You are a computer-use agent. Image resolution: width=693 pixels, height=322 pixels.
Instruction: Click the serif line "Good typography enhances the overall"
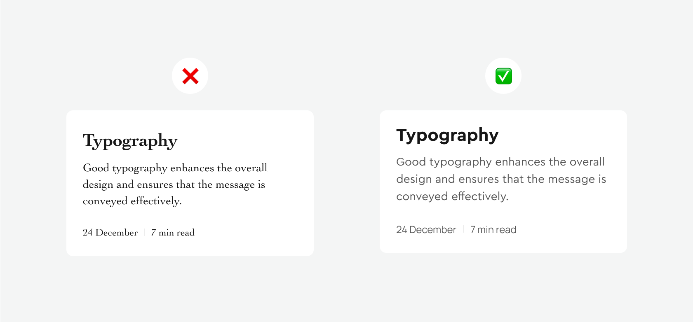point(175,168)
